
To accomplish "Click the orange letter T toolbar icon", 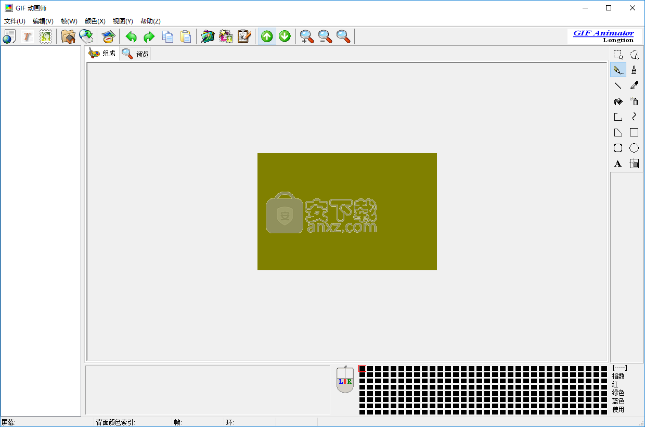I will tap(28, 36).
